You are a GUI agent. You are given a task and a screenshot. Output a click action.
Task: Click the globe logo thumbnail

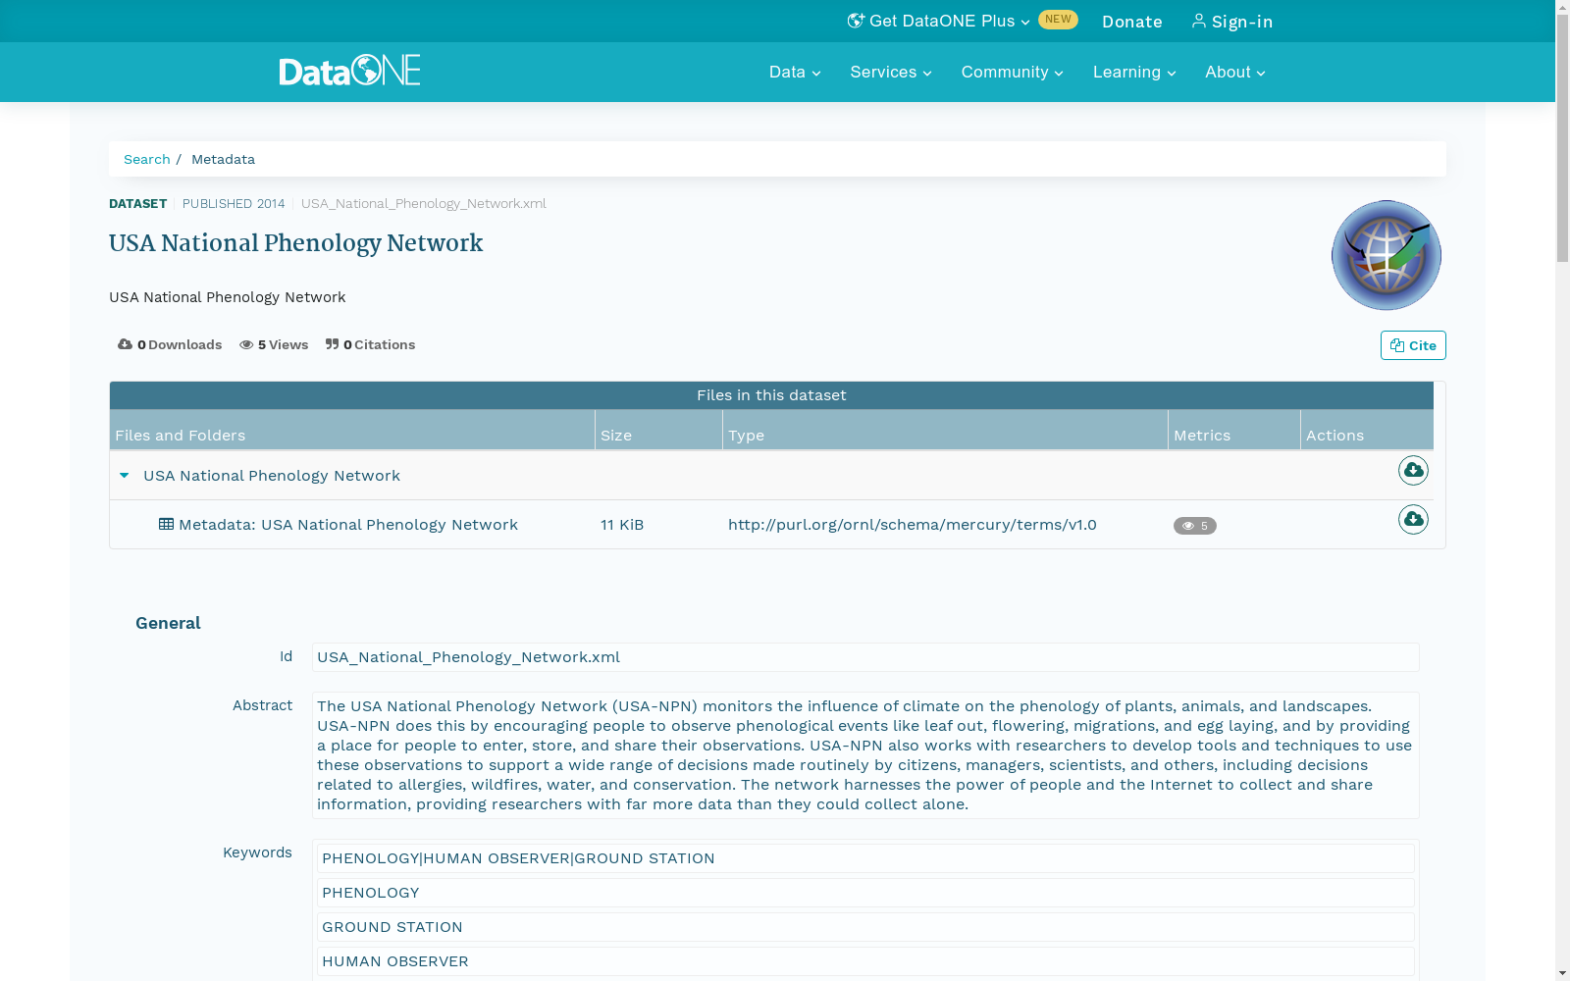click(x=1386, y=255)
